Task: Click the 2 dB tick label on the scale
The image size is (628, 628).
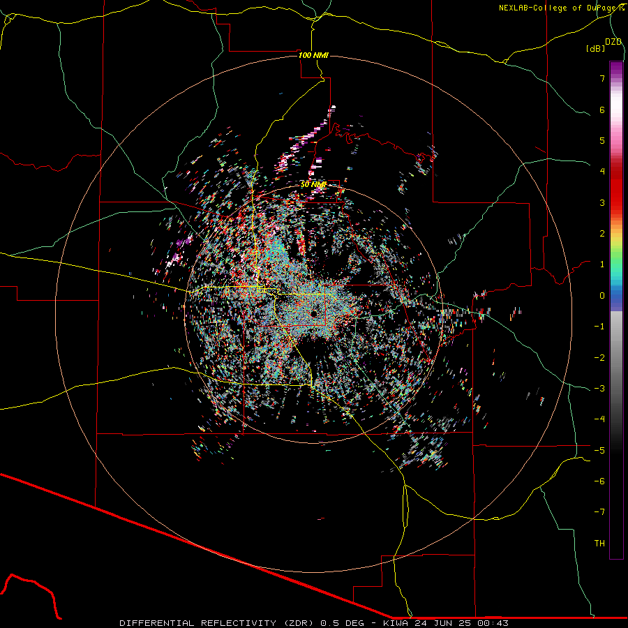Action: click(x=602, y=234)
